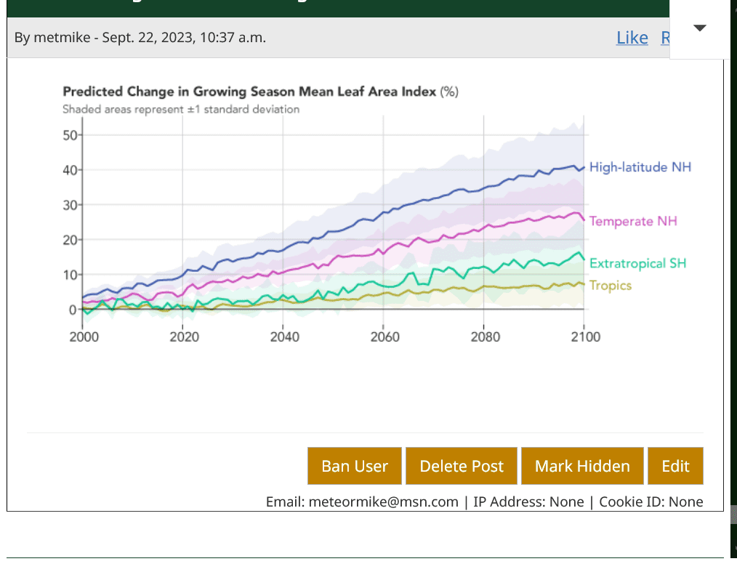This screenshot has height=564, width=737.
Task: Select the Tropics legend label
Action: click(610, 286)
